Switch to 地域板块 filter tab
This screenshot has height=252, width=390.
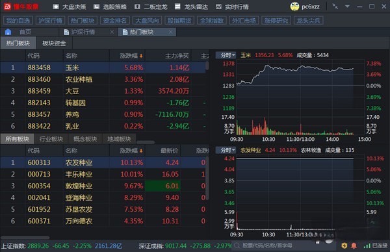119,139
